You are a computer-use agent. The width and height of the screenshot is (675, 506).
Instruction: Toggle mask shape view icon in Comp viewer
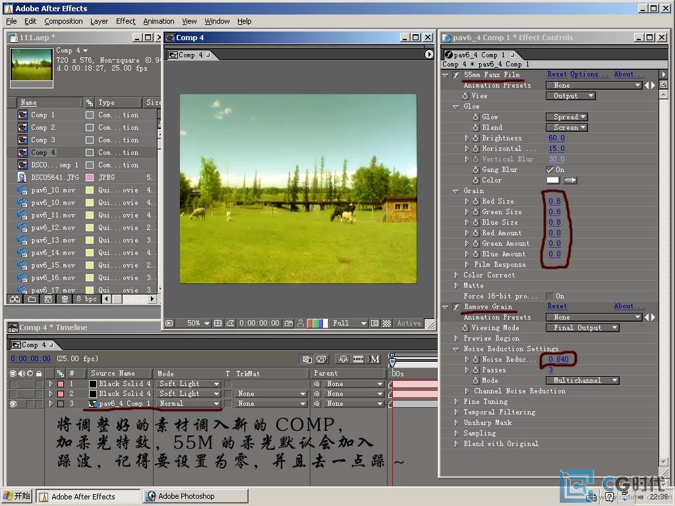coord(231,323)
